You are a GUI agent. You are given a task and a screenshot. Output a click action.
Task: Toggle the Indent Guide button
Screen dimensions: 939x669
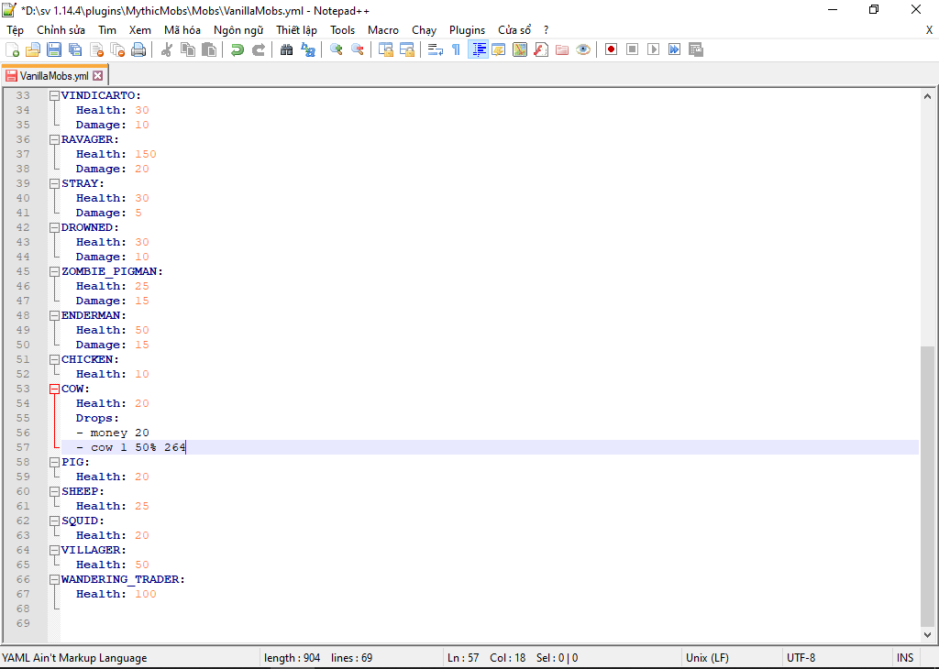478,49
